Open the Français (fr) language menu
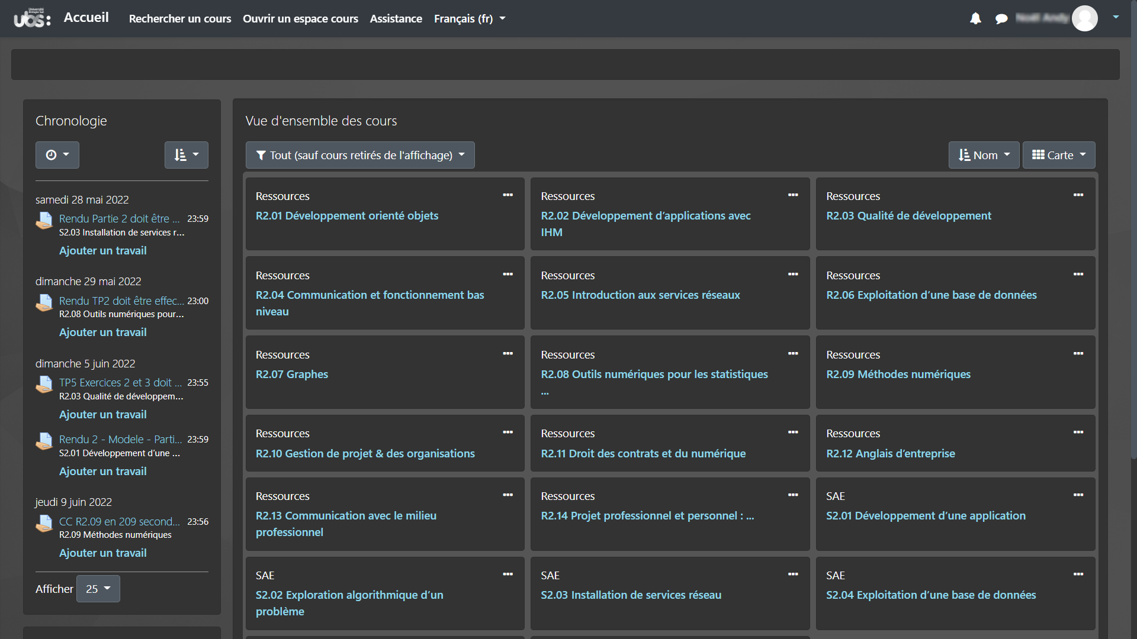1137x639 pixels. (469, 19)
